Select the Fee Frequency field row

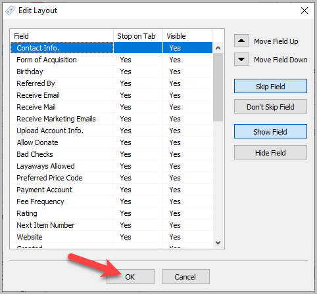(111, 201)
